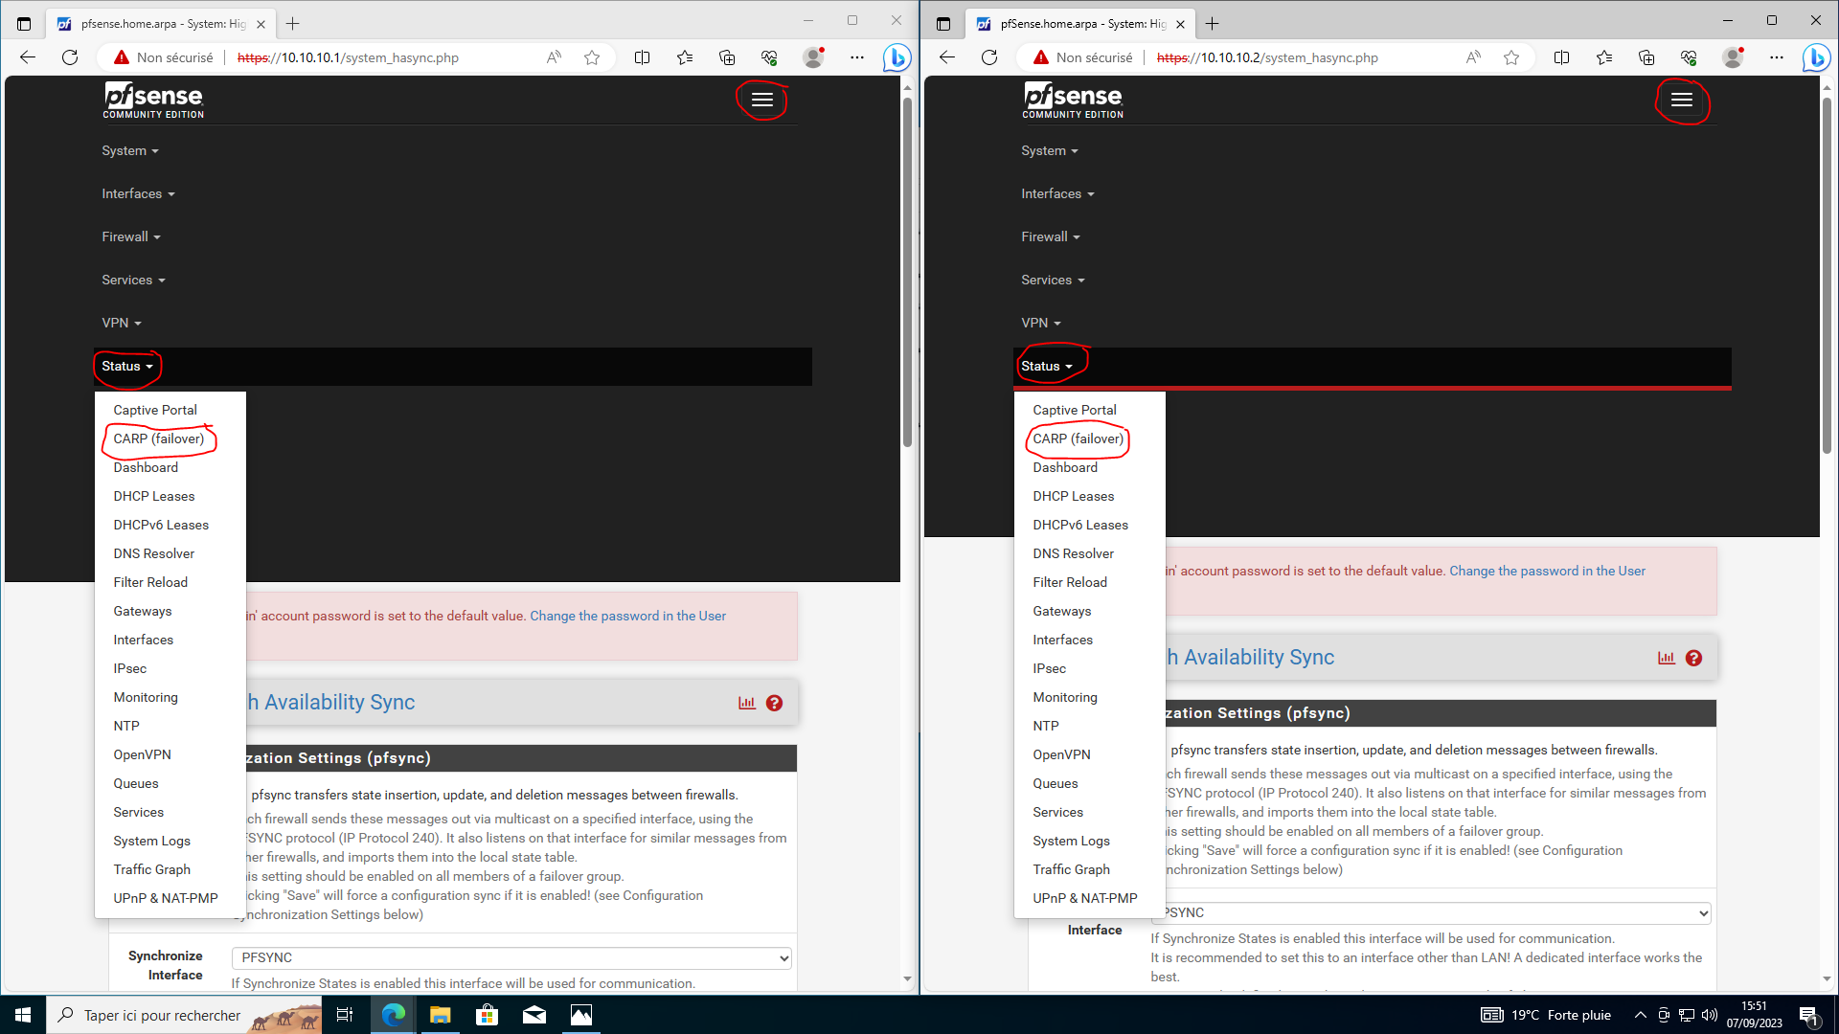Open File Explorer from taskbar

[x=440, y=1015]
